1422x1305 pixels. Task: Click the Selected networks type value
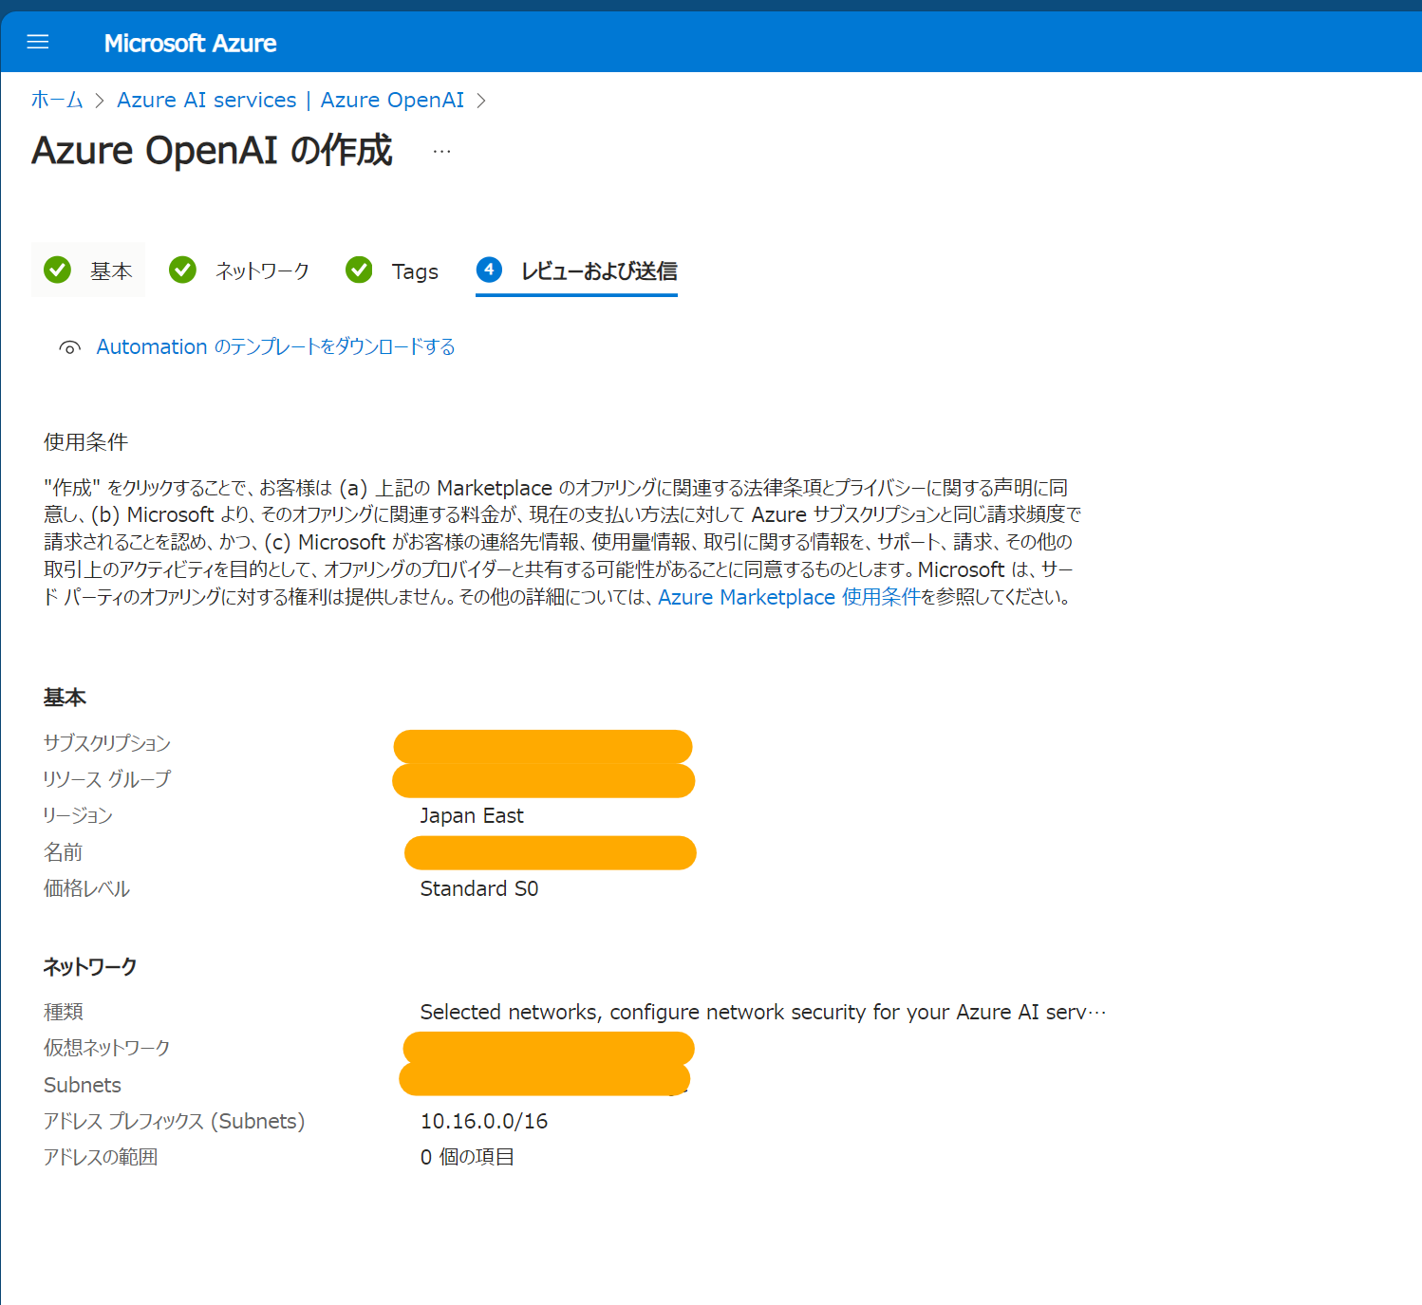click(763, 1013)
